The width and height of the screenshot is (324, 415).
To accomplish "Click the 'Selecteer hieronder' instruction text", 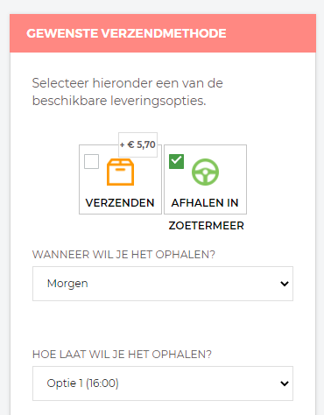I will coord(128,92).
